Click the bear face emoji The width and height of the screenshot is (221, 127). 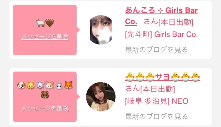pos(45,95)
